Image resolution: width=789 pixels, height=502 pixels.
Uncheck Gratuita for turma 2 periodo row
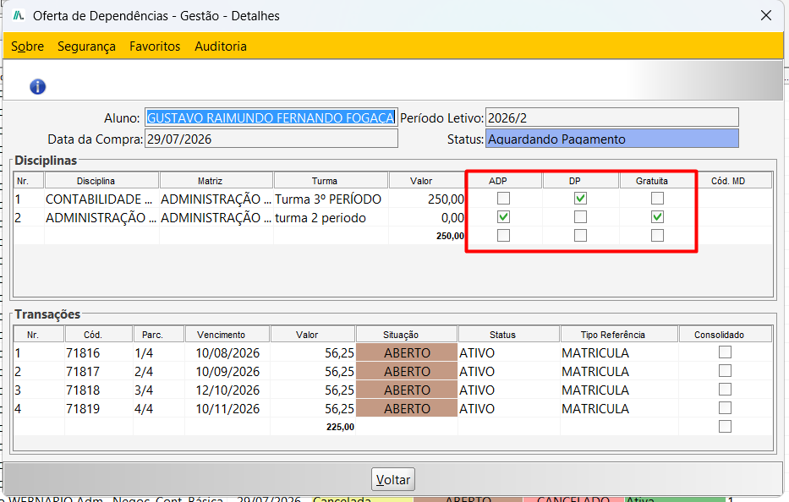click(x=657, y=217)
